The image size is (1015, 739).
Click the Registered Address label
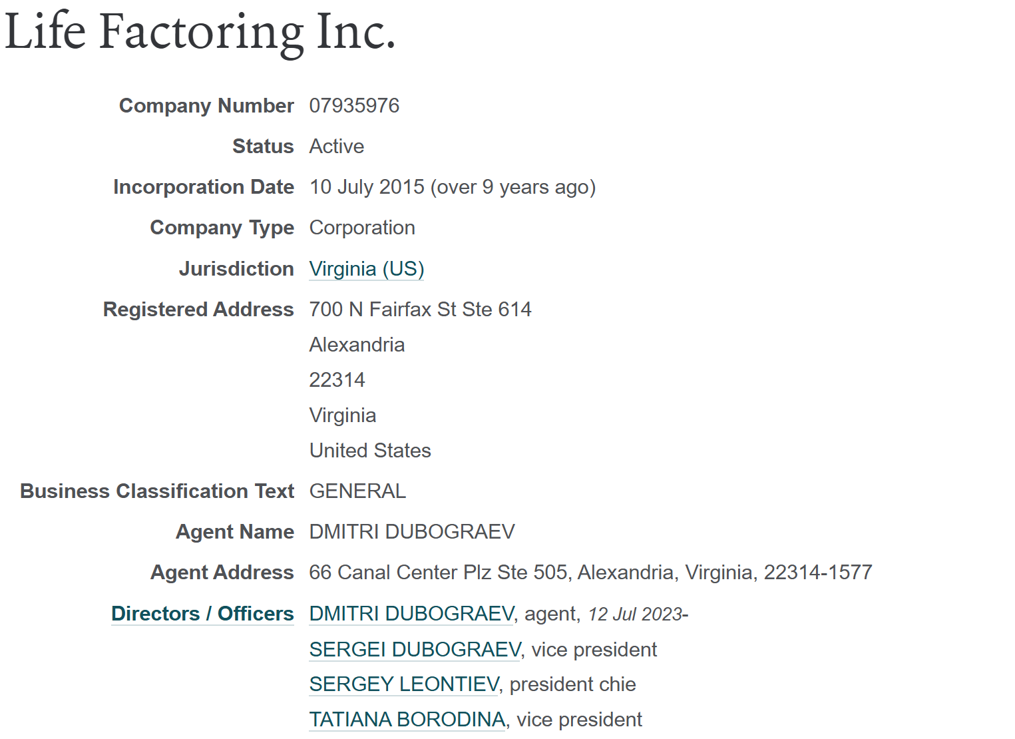pos(198,310)
